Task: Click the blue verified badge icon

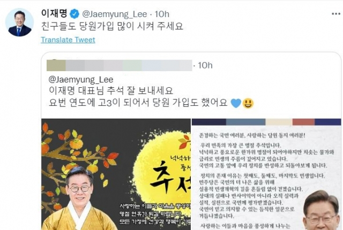Action: click(74, 14)
